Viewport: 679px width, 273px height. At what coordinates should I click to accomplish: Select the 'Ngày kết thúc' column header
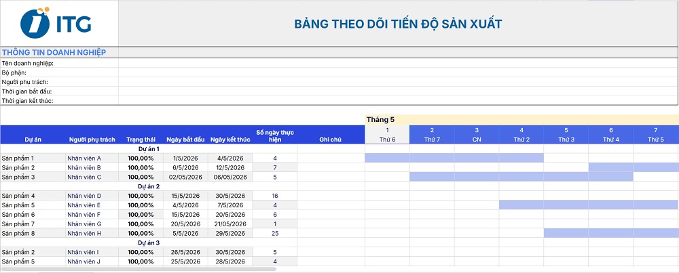pyautogui.click(x=230, y=135)
